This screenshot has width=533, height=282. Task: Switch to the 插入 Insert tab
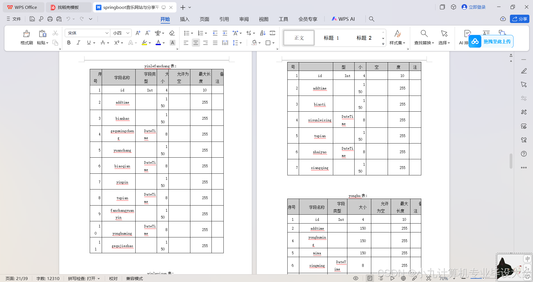(x=185, y=19)
